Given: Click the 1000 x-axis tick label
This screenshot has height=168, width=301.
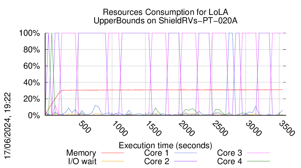Looking at the screenshot, I should tap(119, 128).
